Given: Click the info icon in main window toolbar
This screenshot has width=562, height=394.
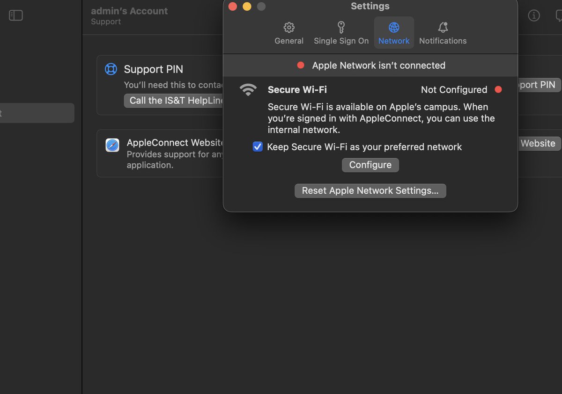Looking at the screenshot, I should point(534,15).
